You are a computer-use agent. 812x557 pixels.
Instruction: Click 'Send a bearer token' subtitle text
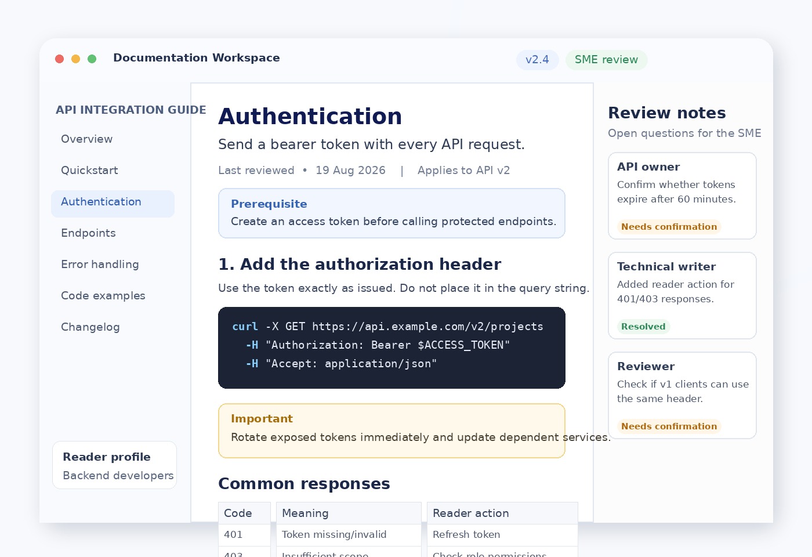(371, 144)
